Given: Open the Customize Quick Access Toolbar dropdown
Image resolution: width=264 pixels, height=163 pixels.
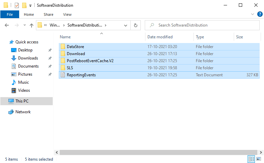Looking at the screenshot, I should (31, 5).
